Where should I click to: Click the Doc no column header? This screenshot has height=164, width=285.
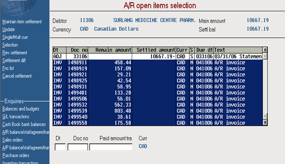coord(77,50)
